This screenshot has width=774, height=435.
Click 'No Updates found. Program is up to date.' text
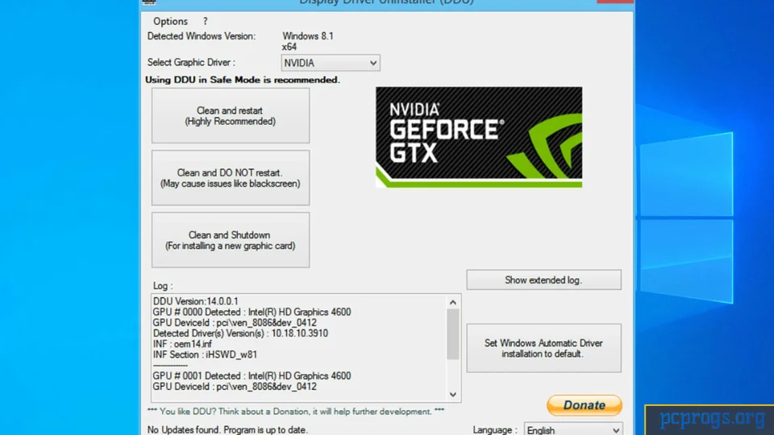pyautogui.click(x=227, y=430)
